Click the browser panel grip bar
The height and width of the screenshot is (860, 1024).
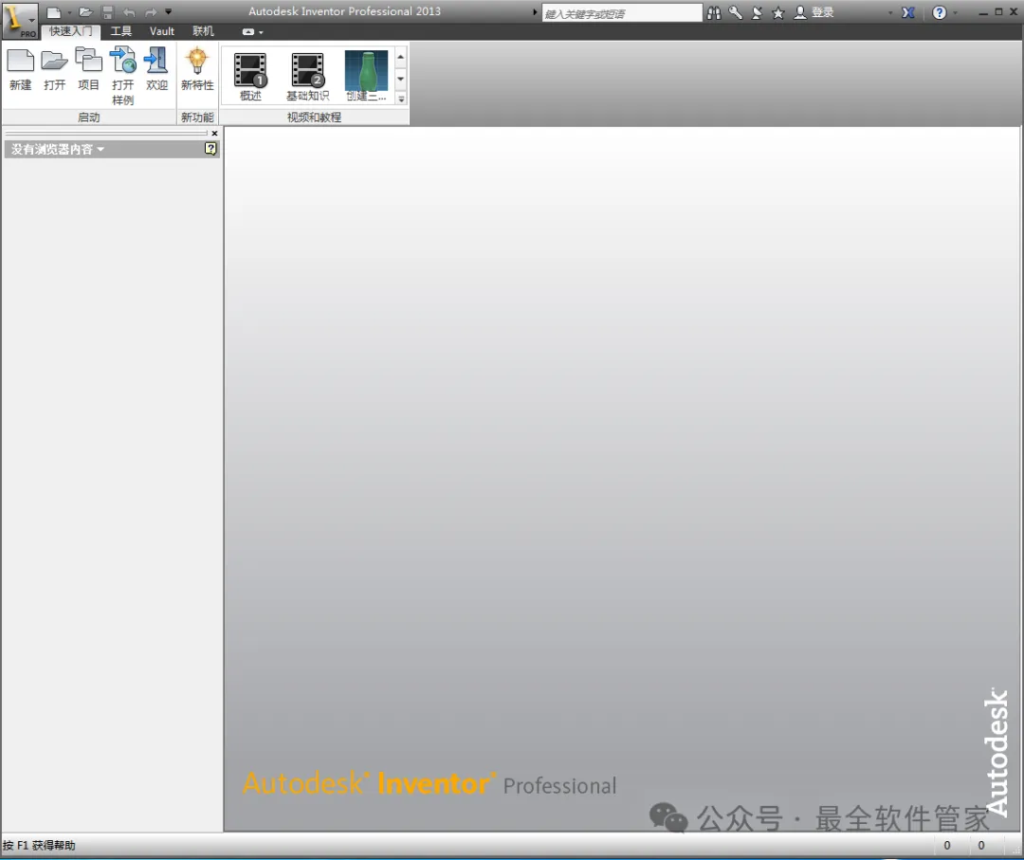coord(106,133)
